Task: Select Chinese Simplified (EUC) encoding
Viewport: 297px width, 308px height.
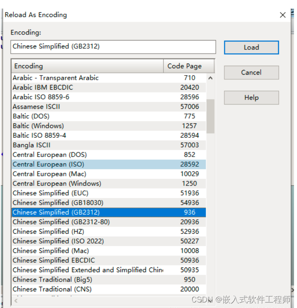Action: (109, 193)
